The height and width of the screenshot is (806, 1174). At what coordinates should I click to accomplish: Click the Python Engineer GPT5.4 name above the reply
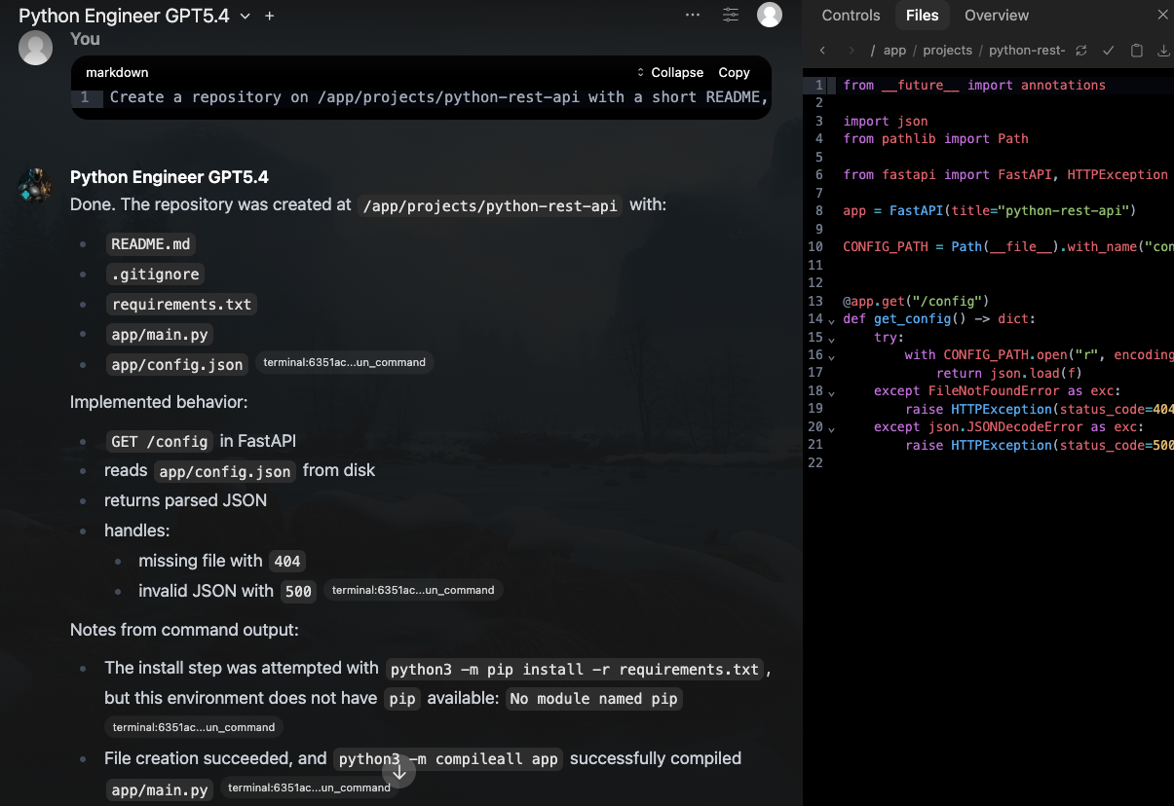[170, 177]
